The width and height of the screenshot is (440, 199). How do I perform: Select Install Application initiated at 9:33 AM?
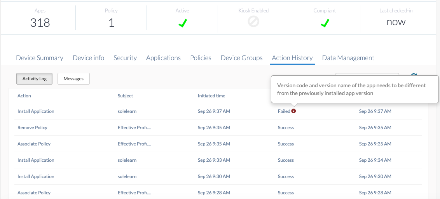pos(36,160)
